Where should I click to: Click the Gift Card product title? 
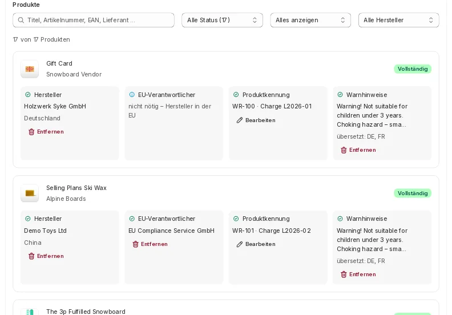click(59, 63)
